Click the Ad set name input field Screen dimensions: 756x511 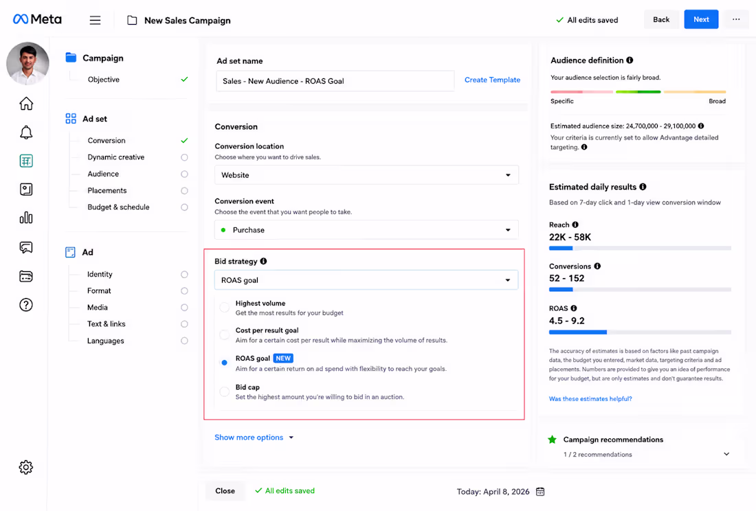pos(335,81)
